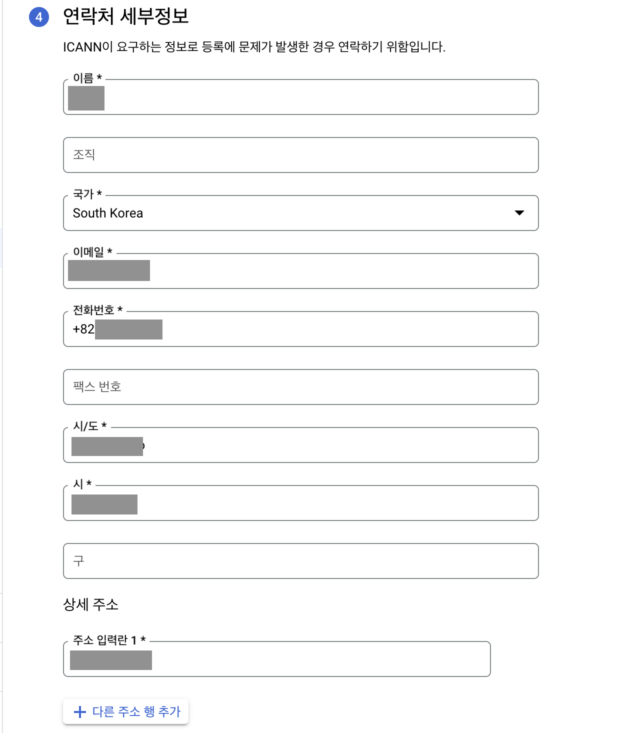
Task: Click the 조직 organization field
Action: pos(301,155)
